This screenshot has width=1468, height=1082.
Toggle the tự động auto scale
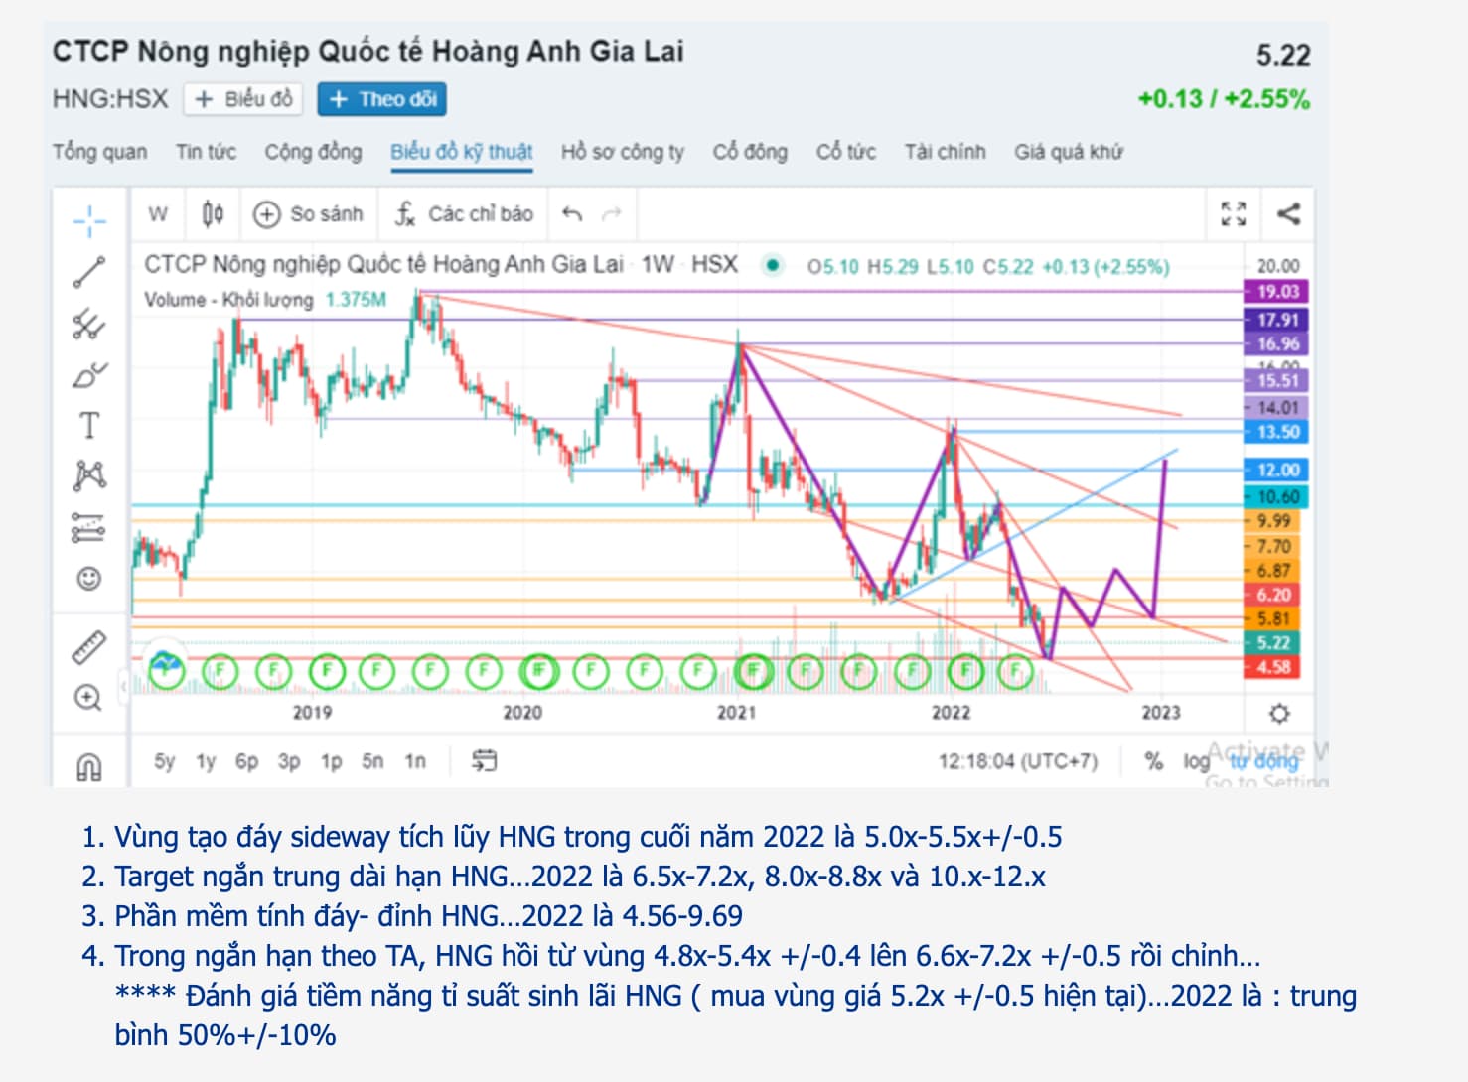(1263, 761)
